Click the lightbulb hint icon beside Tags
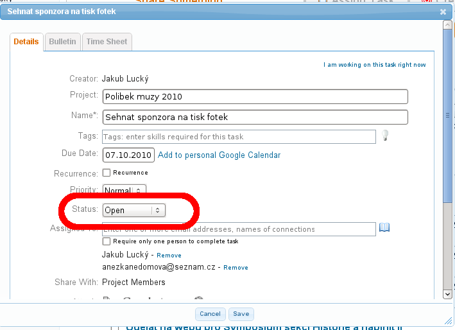The width and height of the screenshot is (455, 330). pos(385,135)
